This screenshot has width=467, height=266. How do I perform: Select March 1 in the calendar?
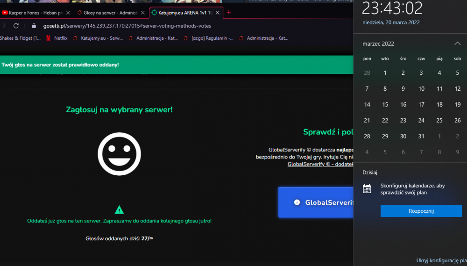click(385, 73)
